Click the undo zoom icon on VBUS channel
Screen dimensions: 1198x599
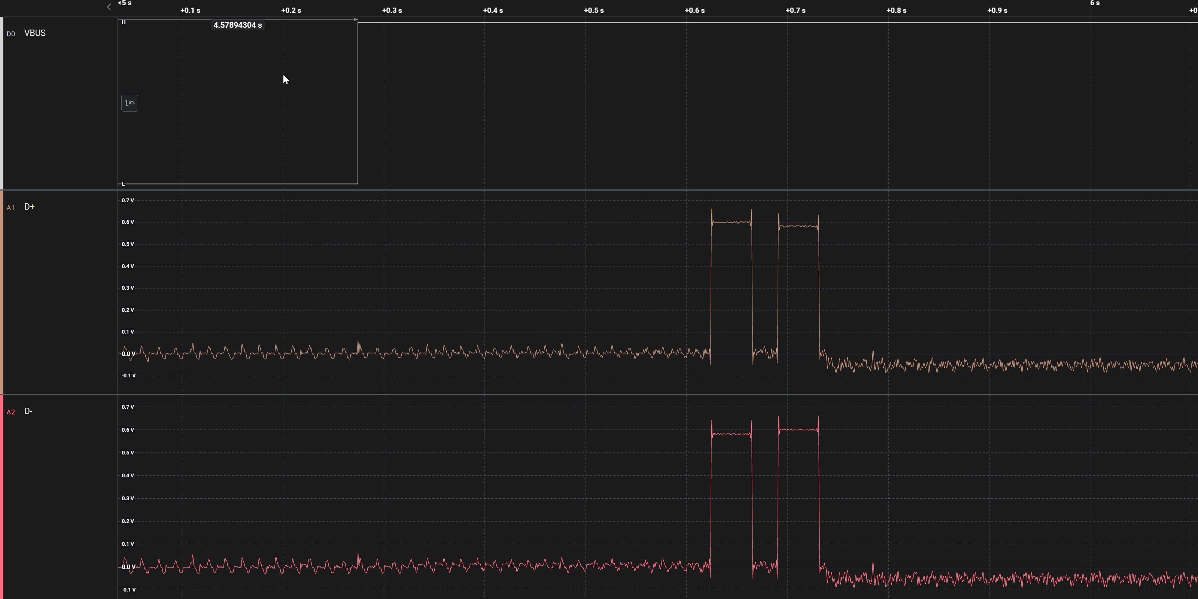pyautogui.click(x=129, y=103)
